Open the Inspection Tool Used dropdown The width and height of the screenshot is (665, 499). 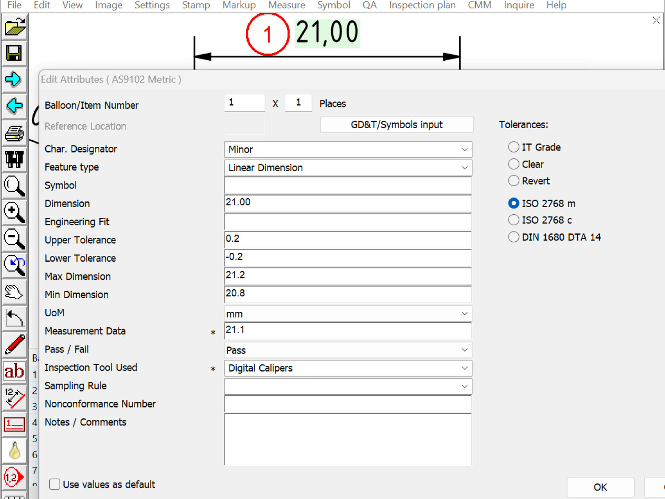pyautogui.click(x=348, y=368)
